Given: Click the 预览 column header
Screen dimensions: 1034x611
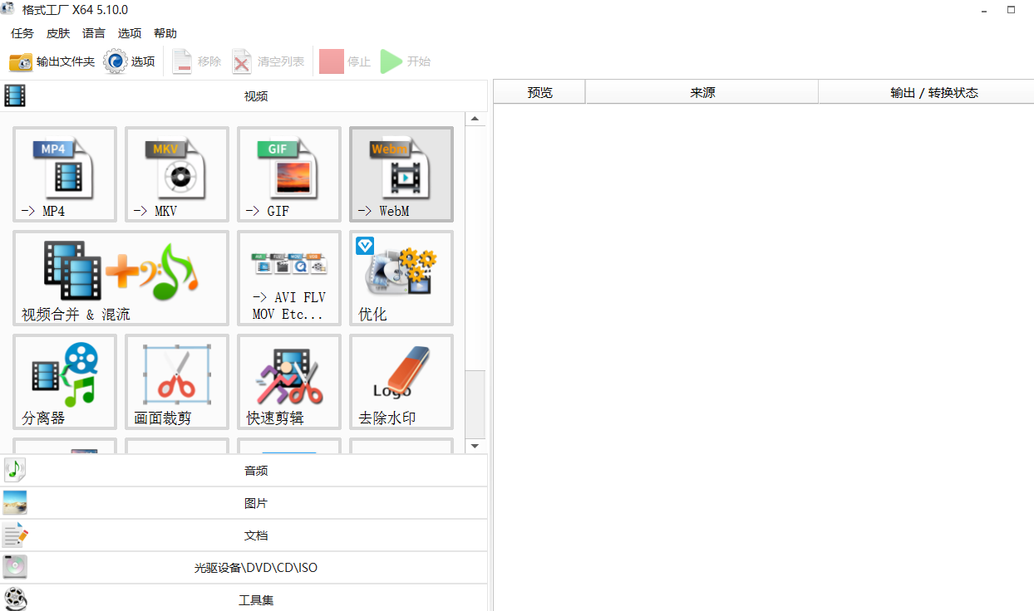Looking at the screenshot, I should 539,92.
